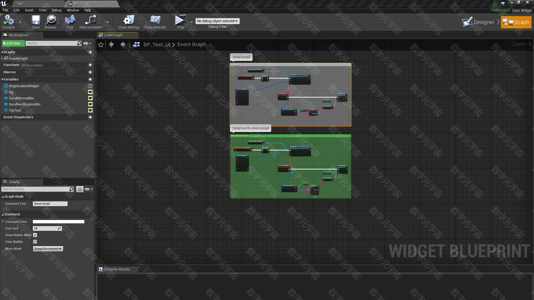Open the Find tool
This screenshot has height=300, width=534.
point(70,22)
